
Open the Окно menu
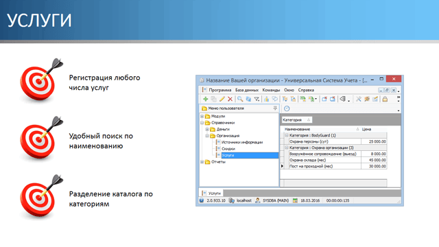click(x=289, y=90)
